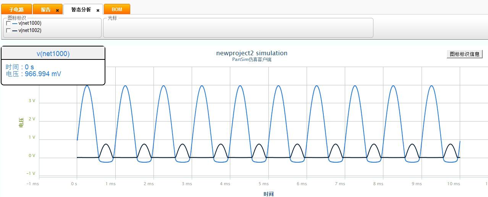488x197 pixels.
Task: Click the 2 ms x-axis tick label
Action: [x=149, y=184]
